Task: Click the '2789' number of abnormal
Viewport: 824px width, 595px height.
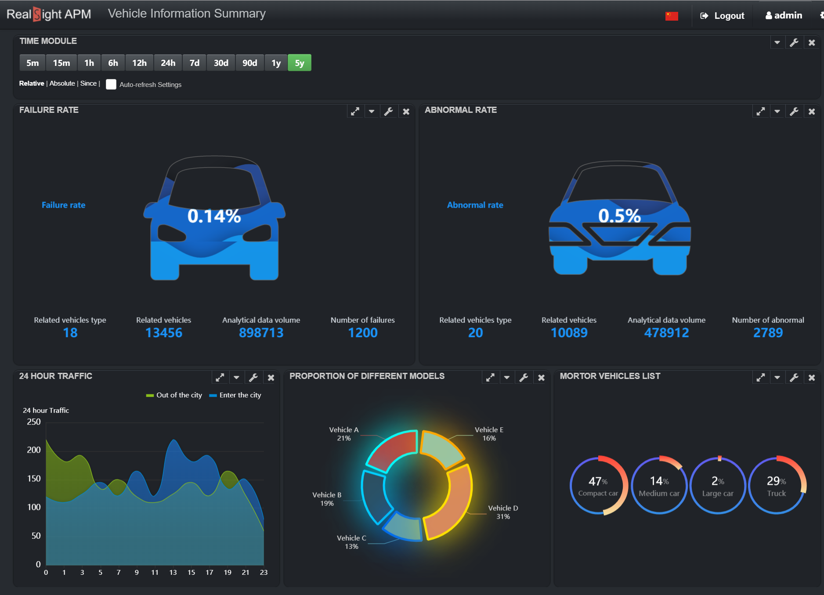Action: [x=768, y=333]
